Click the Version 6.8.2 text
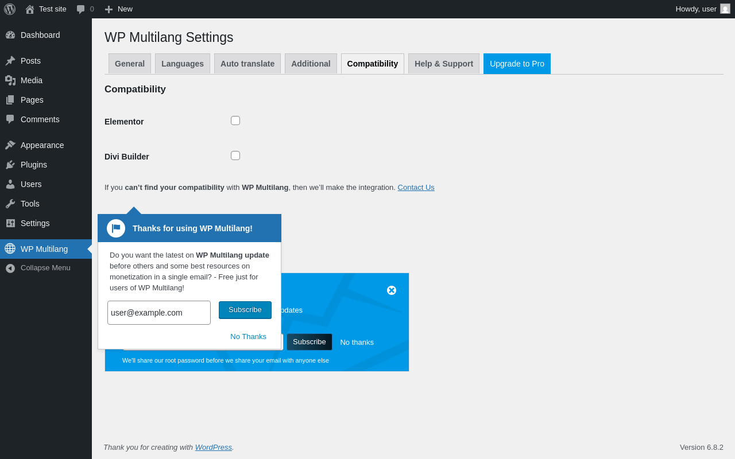 702,448
